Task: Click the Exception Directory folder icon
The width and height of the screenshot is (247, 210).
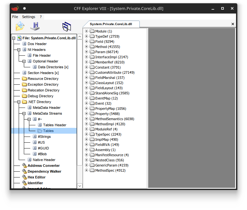Action: [24, 84]
